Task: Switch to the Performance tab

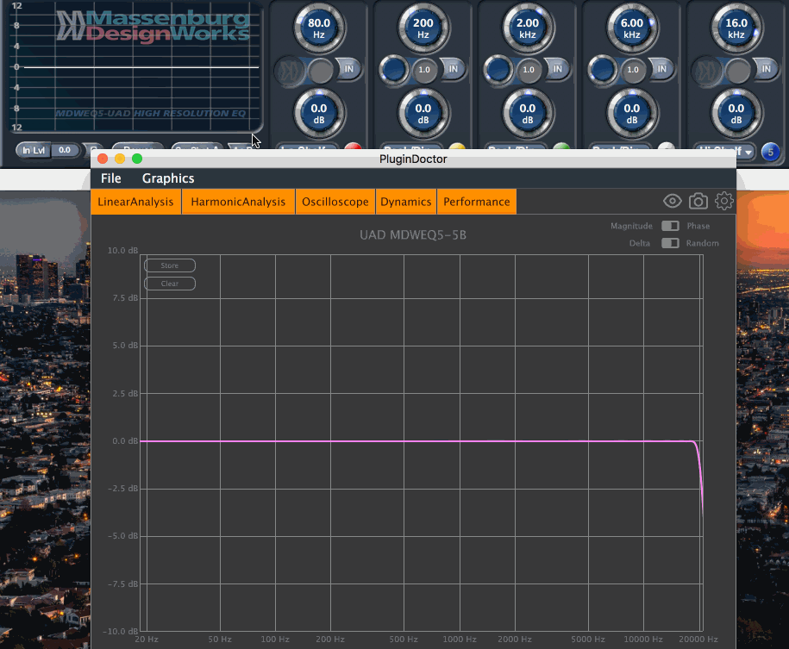Action: point(477,202)
